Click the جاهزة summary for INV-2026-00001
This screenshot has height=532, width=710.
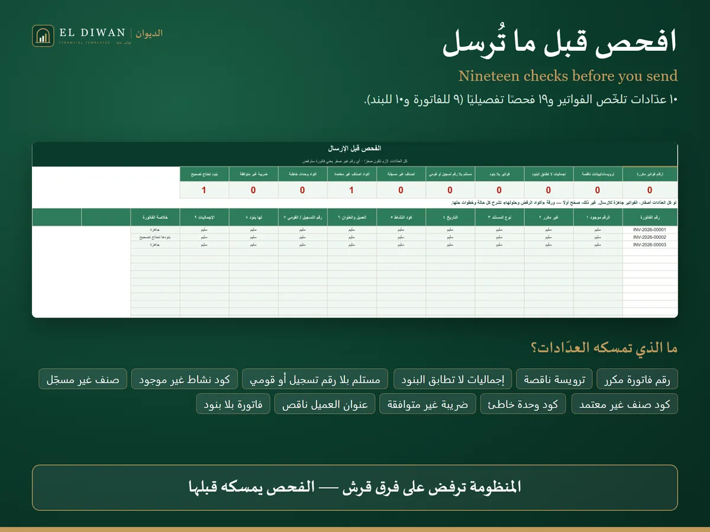(x=155, y=229)
